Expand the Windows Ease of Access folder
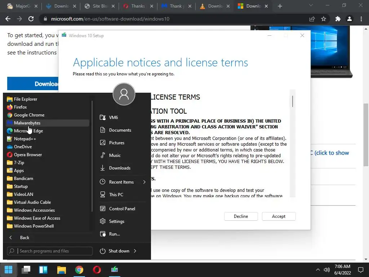Image resolution: width=369 pixels, height=277 pixels. [47, 218]
